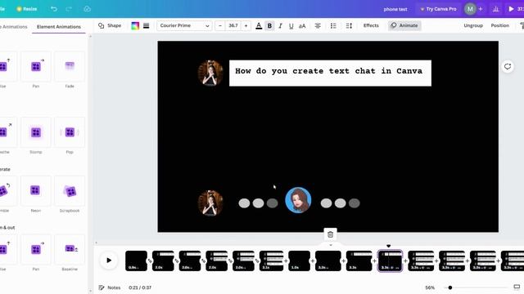
Task: Change text alignment
Action: [x=318, y=25]
